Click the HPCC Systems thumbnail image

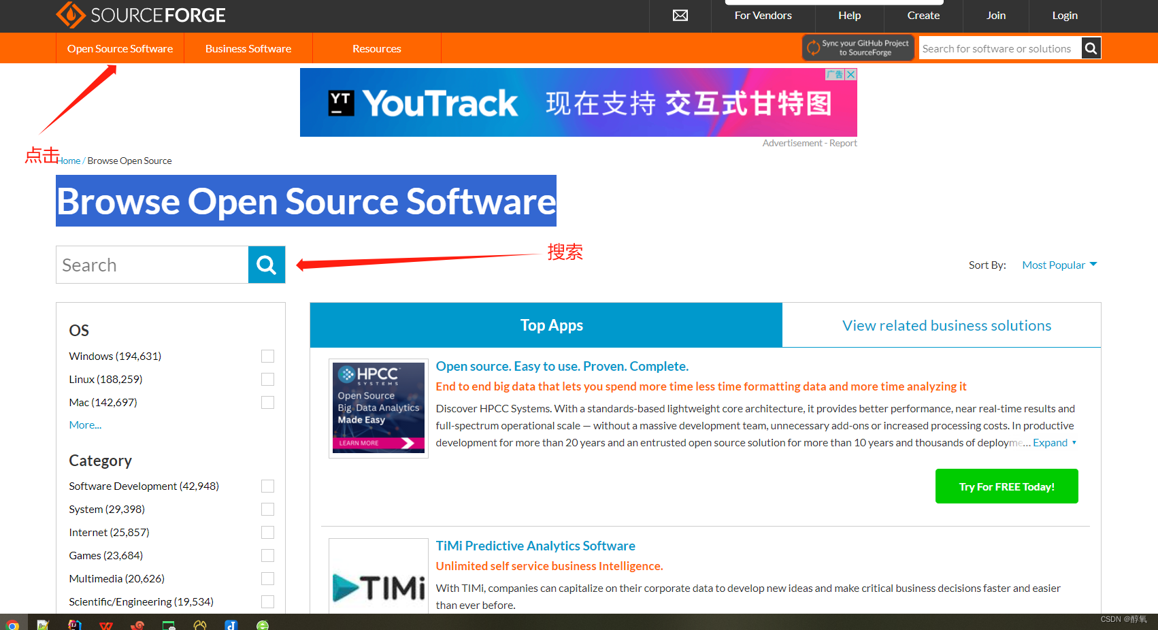coord(378,408)
